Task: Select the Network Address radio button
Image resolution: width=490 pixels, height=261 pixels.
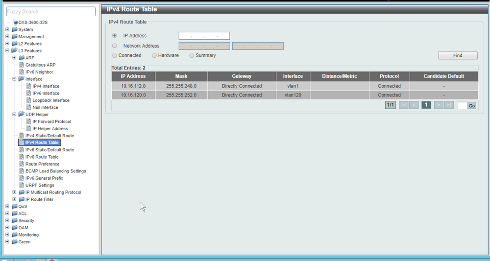Action: pos(114,46)
